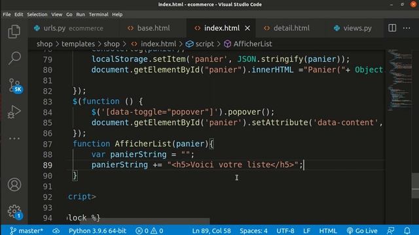Click the Ln 89, Col 58 indicator
The height and width of the screenshot is (235, 419).
[x=211, y=230]
